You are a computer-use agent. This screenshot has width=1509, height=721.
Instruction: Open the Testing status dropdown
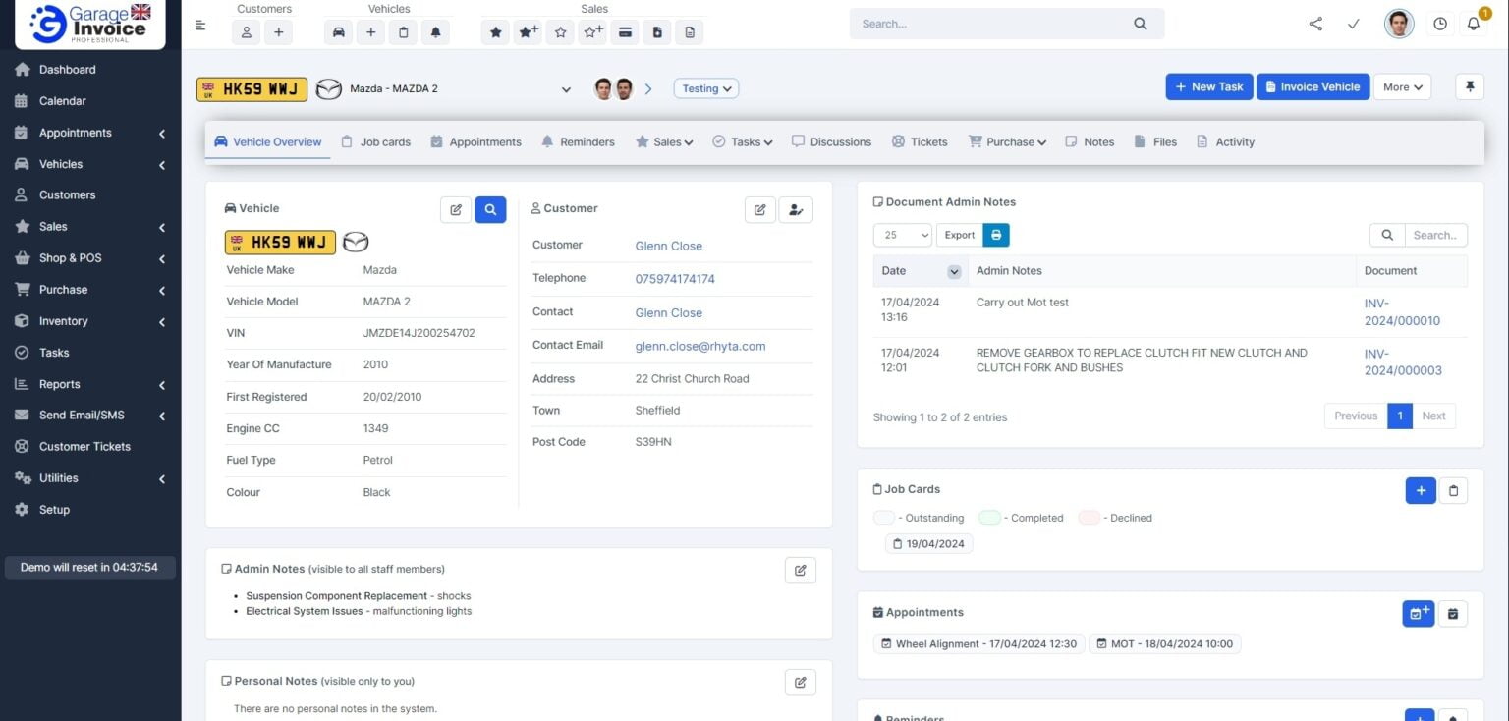coord(705,88)
